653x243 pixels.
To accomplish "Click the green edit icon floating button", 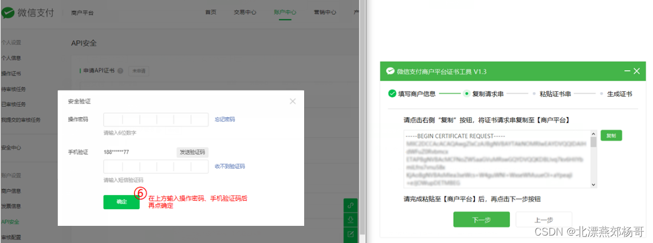I will coord(351,234).
